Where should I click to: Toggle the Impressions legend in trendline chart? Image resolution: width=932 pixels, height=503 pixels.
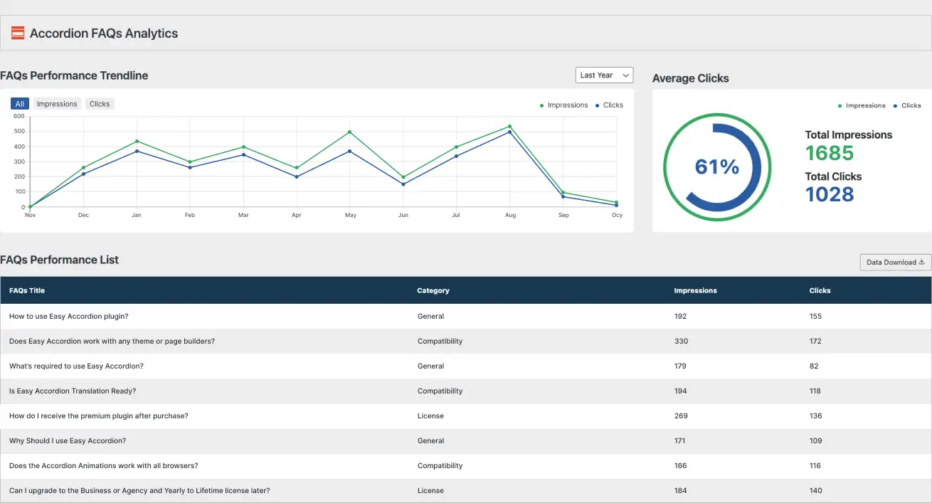567,105
